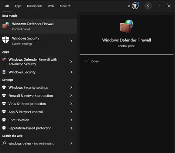175x153 pixels.
Task: Click the rewards medal icon in header
Action: coord(135,6)
